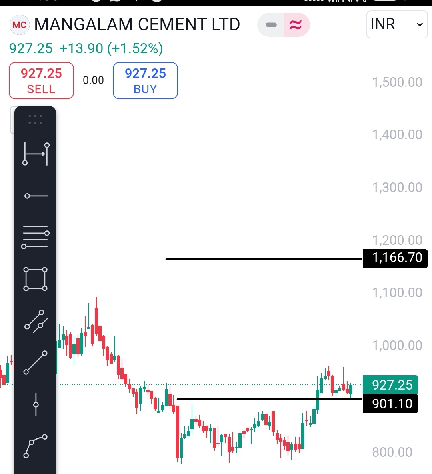The height and width of the screenshot is (474, 432).
Task: Tap the 927.25 SELL button
Action: pyautogui.click(x=42, y=81)
